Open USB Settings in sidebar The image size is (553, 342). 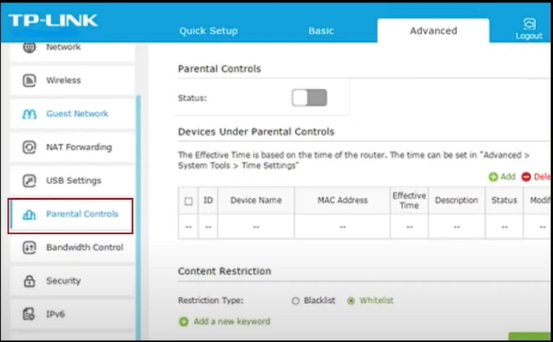pos(73,181)
